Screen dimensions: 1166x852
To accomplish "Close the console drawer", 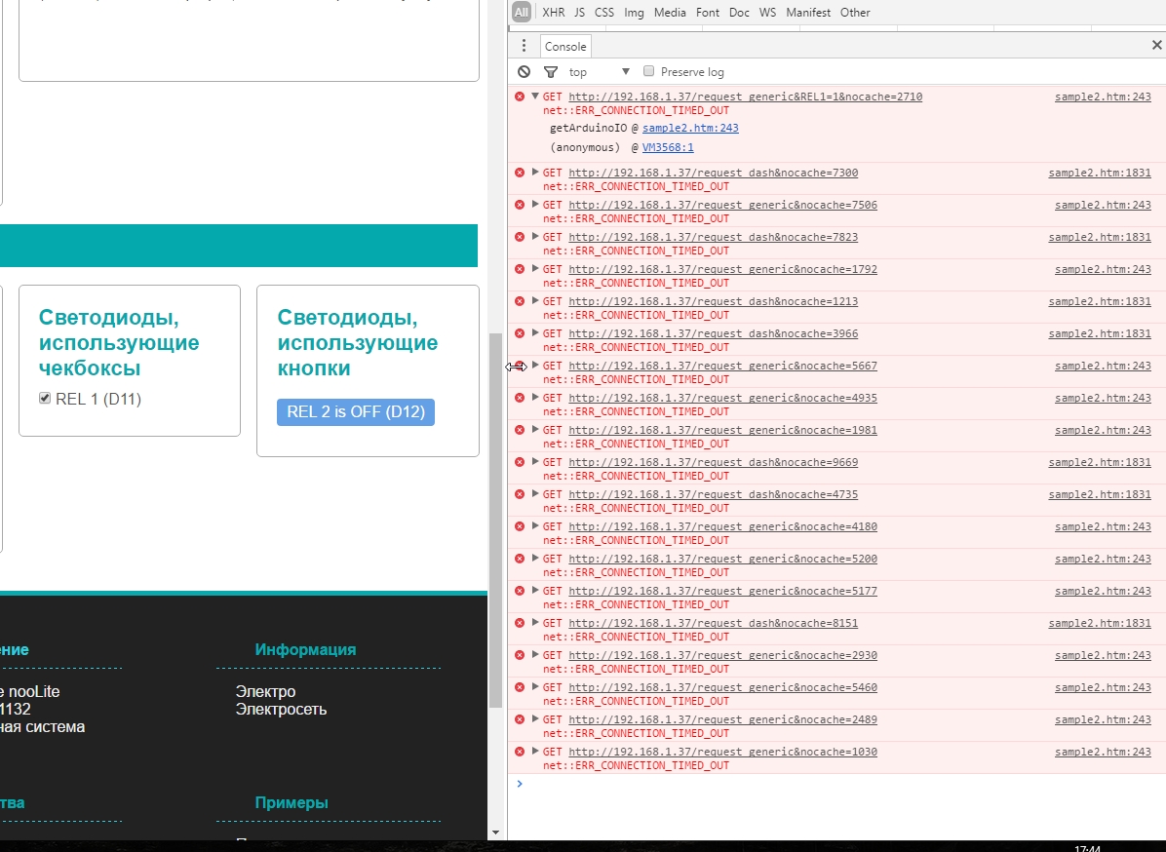I will point(1156,46).
